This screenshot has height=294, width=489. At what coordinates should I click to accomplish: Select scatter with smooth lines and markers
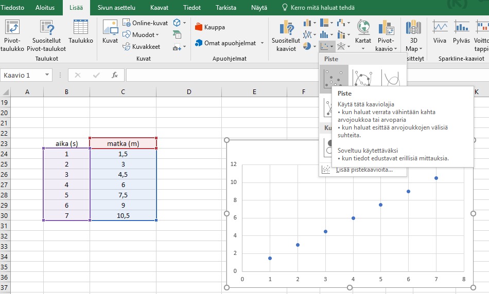[363, 78]
